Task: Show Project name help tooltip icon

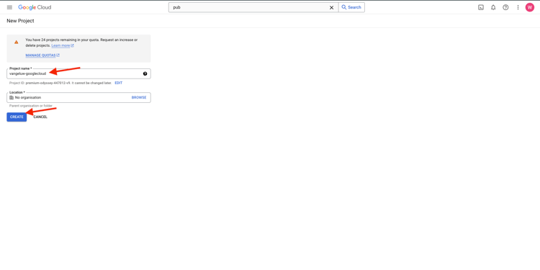Action: point(145,73)
